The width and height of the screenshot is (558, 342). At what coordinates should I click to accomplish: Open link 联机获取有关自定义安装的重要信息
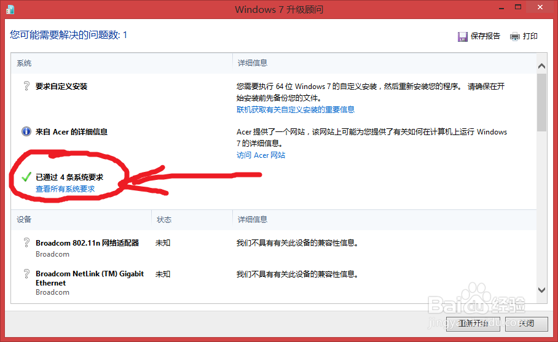click(296, 109)
